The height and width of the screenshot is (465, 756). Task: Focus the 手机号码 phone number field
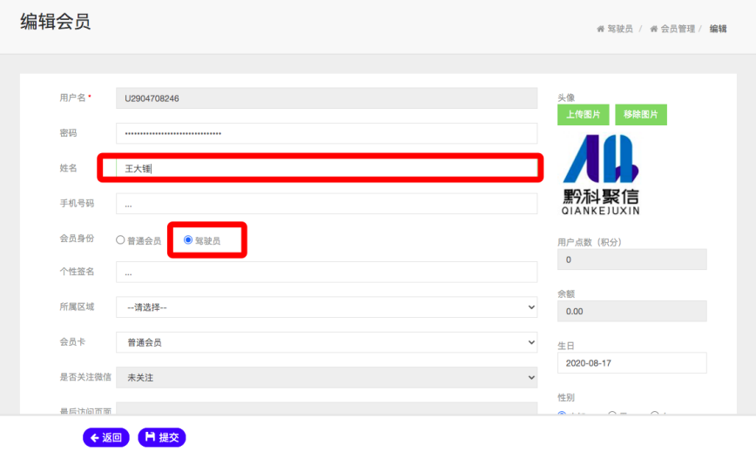point(327,204)
